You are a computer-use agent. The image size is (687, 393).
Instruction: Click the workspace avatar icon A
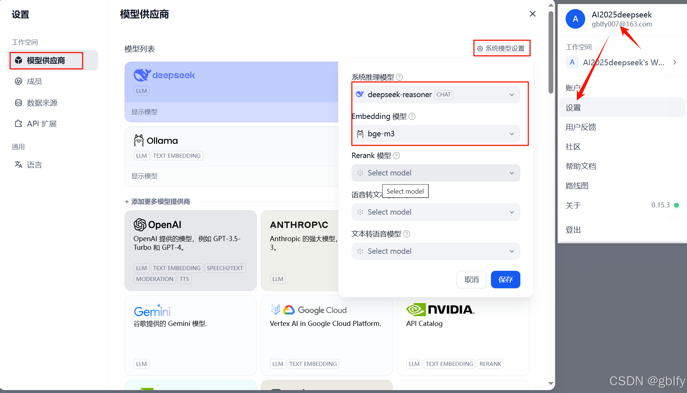coord(572,62)
